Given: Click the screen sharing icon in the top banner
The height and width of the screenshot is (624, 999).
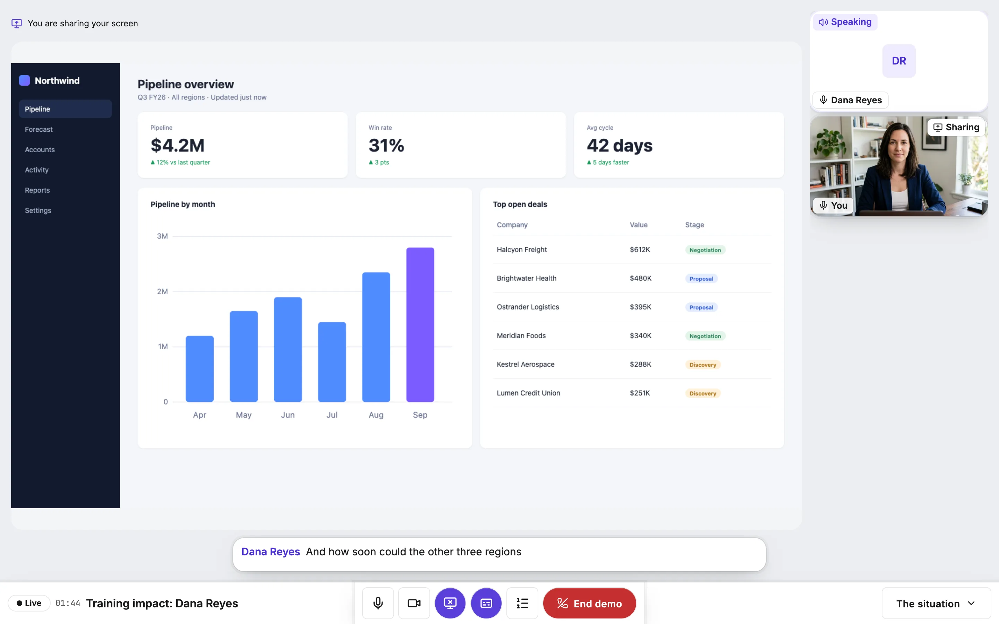Looking at the screenshot, I should [x=17, y=24].
